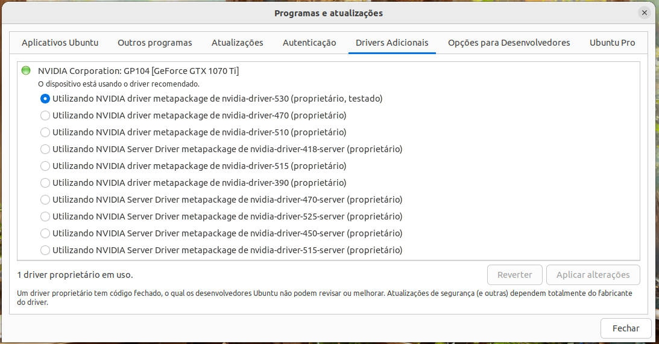Click the closed-source driver explanation paragraph
Screen dimensions: 659x344
pyautogui.click(x=324, y=298)
